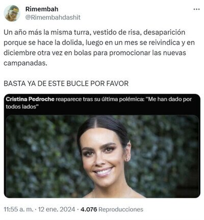
Task: Click the quoted phrase "Me han dado por"
Action: [x=169, y=99]
